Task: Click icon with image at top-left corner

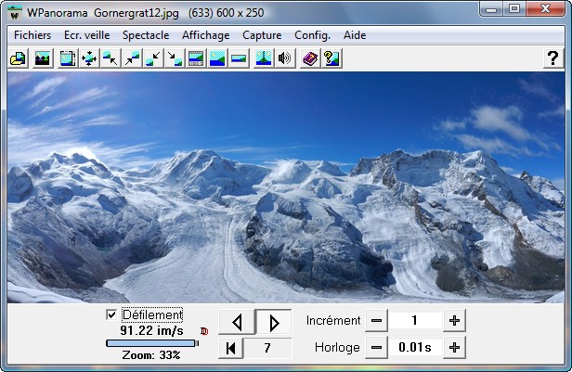Action: click(110, 58)
